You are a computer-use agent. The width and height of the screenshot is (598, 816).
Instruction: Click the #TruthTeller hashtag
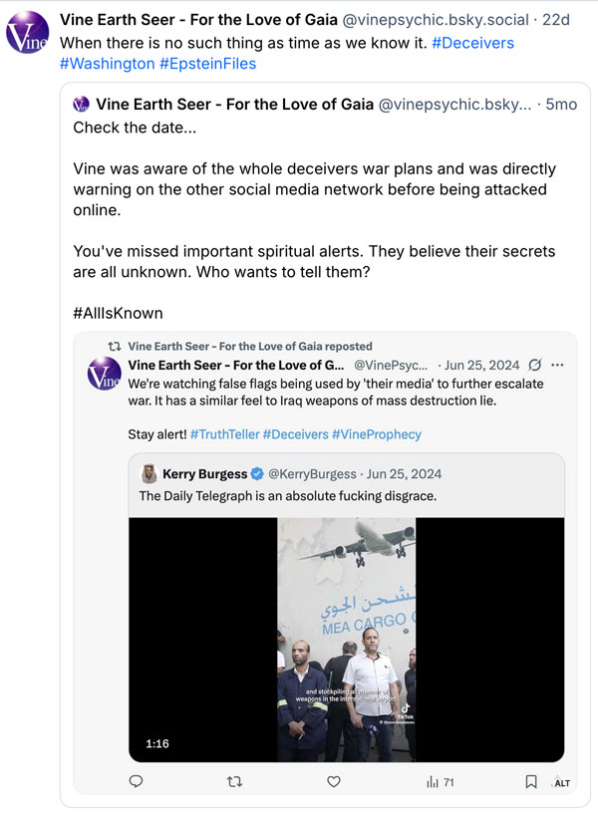(225, 434)
